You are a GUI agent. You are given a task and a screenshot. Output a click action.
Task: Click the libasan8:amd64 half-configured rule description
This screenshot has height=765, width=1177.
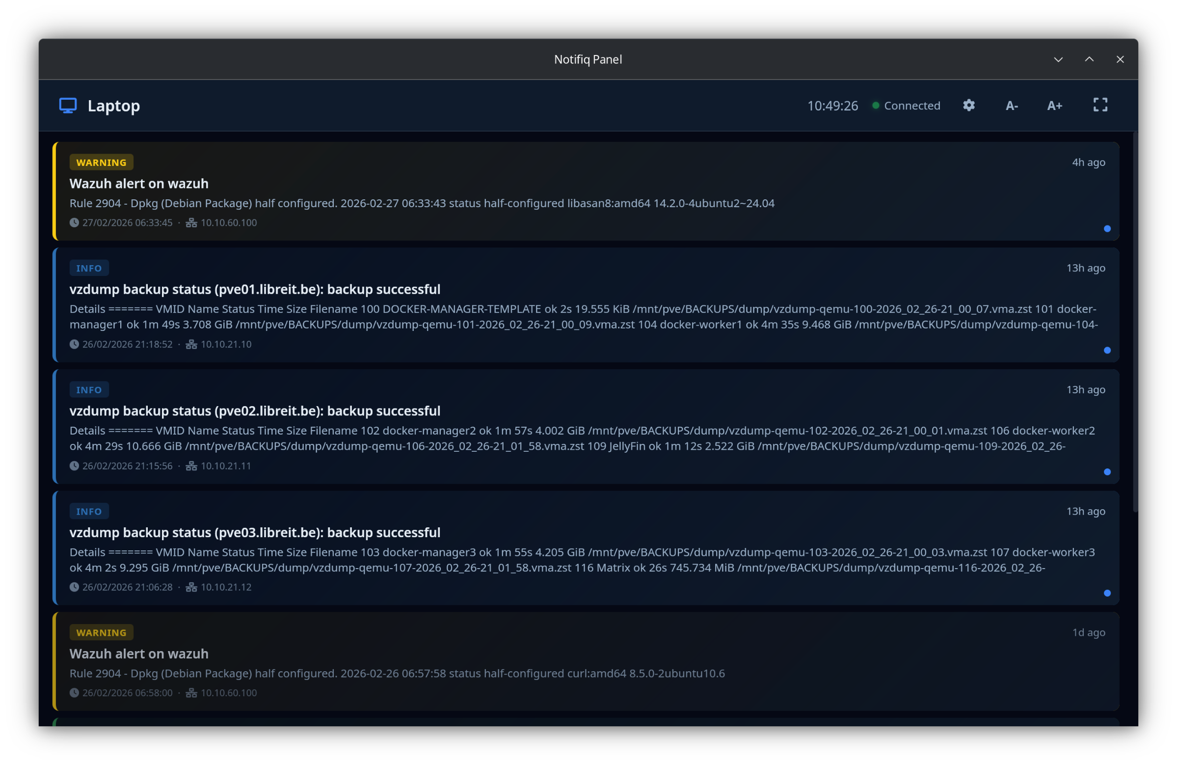(422, 203)
